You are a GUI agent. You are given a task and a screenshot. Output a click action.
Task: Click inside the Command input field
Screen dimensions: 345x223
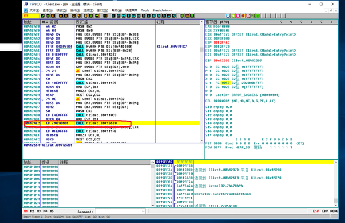[x=118, y=212]
